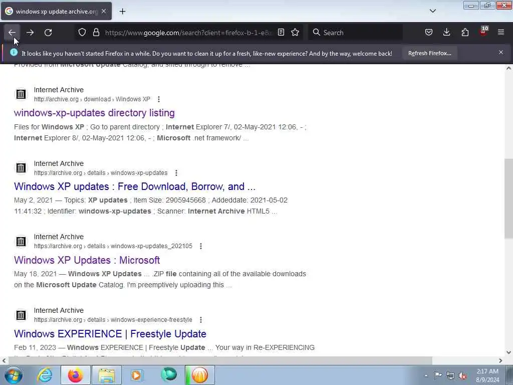Open more options for details windows-xp-updates result
513x385 pixels.
(x=176, y=173)
